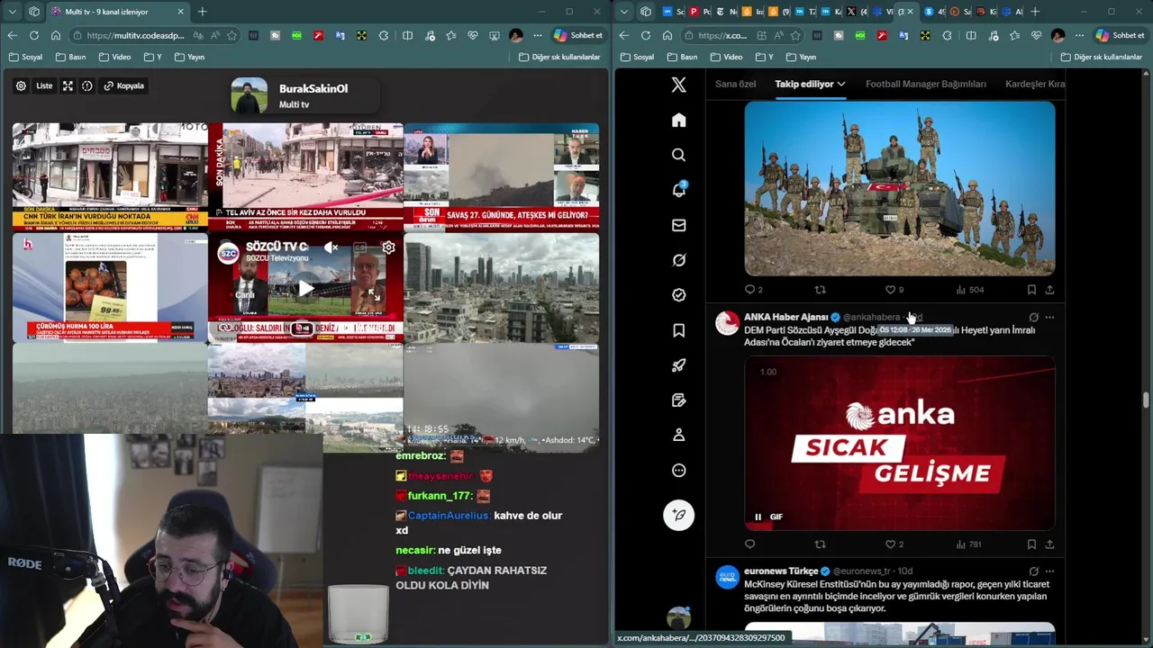Click Grok icon on euronews post
Viewport: 1153px width, 648px height.
(1033, 571)
